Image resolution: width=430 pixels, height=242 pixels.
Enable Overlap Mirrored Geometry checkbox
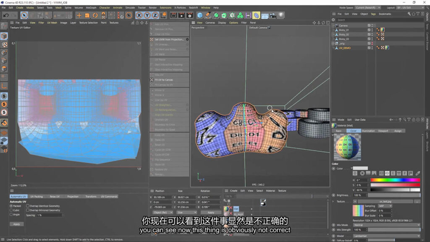click(27, 210)
